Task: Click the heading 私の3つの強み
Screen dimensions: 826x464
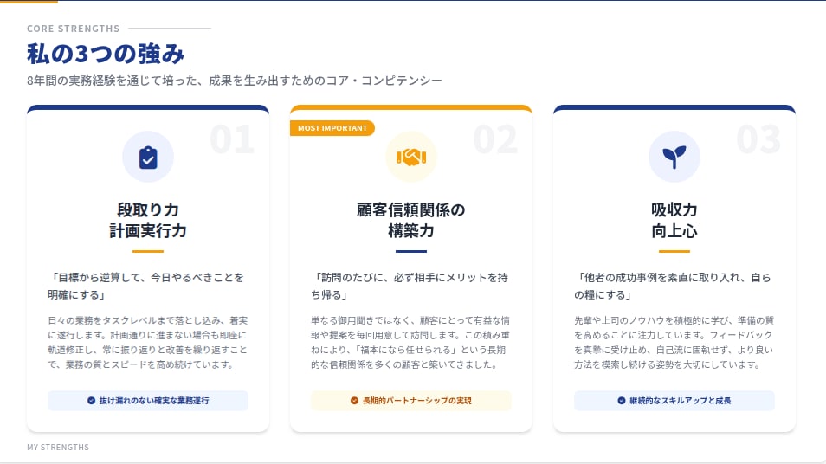Action: pyautogui.click(x=106, y=54)
